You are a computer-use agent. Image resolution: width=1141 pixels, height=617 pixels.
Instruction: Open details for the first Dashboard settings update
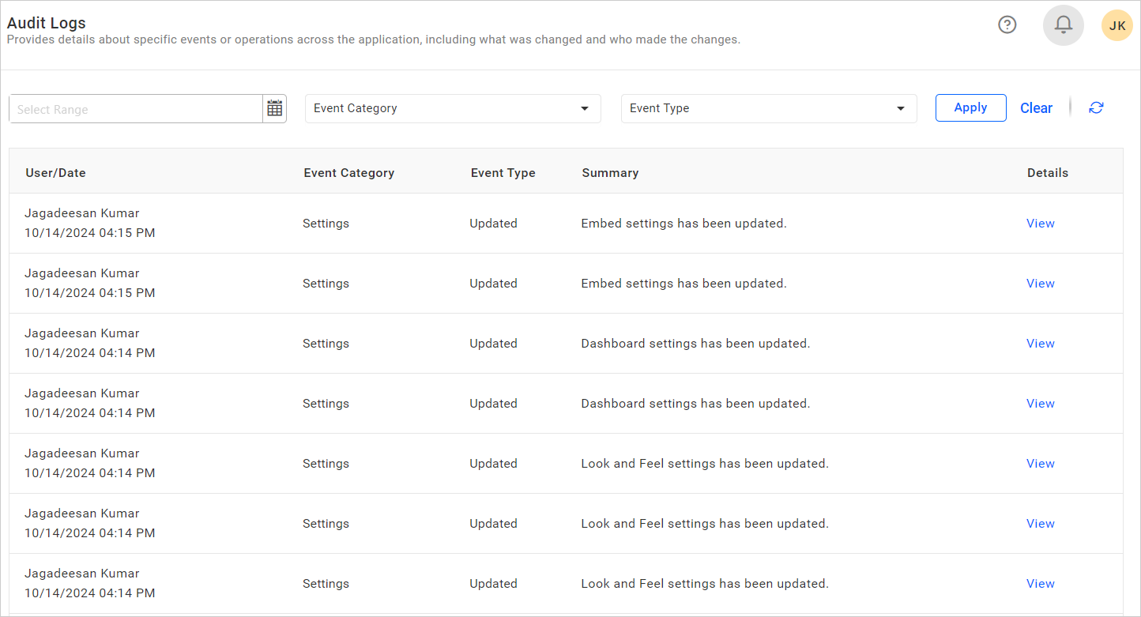[x=1040, y=343]
